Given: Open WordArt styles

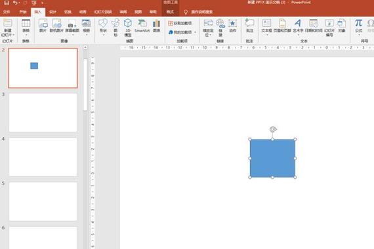Looking at the screenshot, I should [298, 27].
